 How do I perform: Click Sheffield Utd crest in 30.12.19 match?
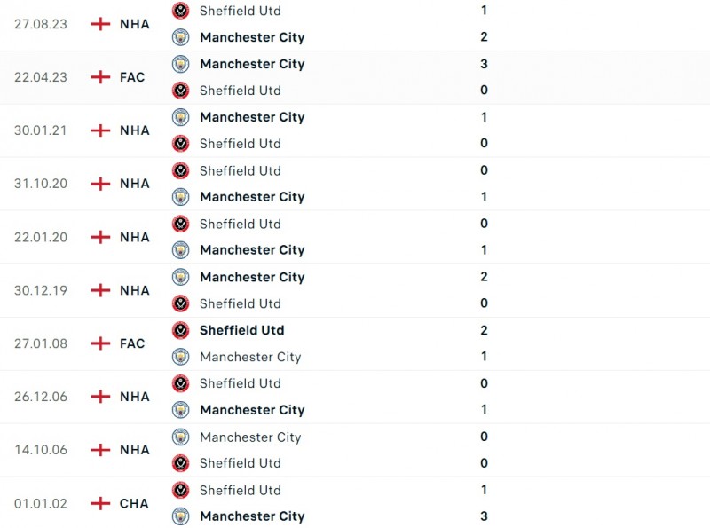pyautogui.click(x=181, y=303)
